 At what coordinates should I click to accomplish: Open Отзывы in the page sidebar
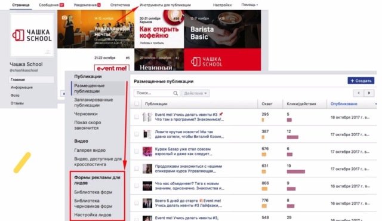coord(17,103)
